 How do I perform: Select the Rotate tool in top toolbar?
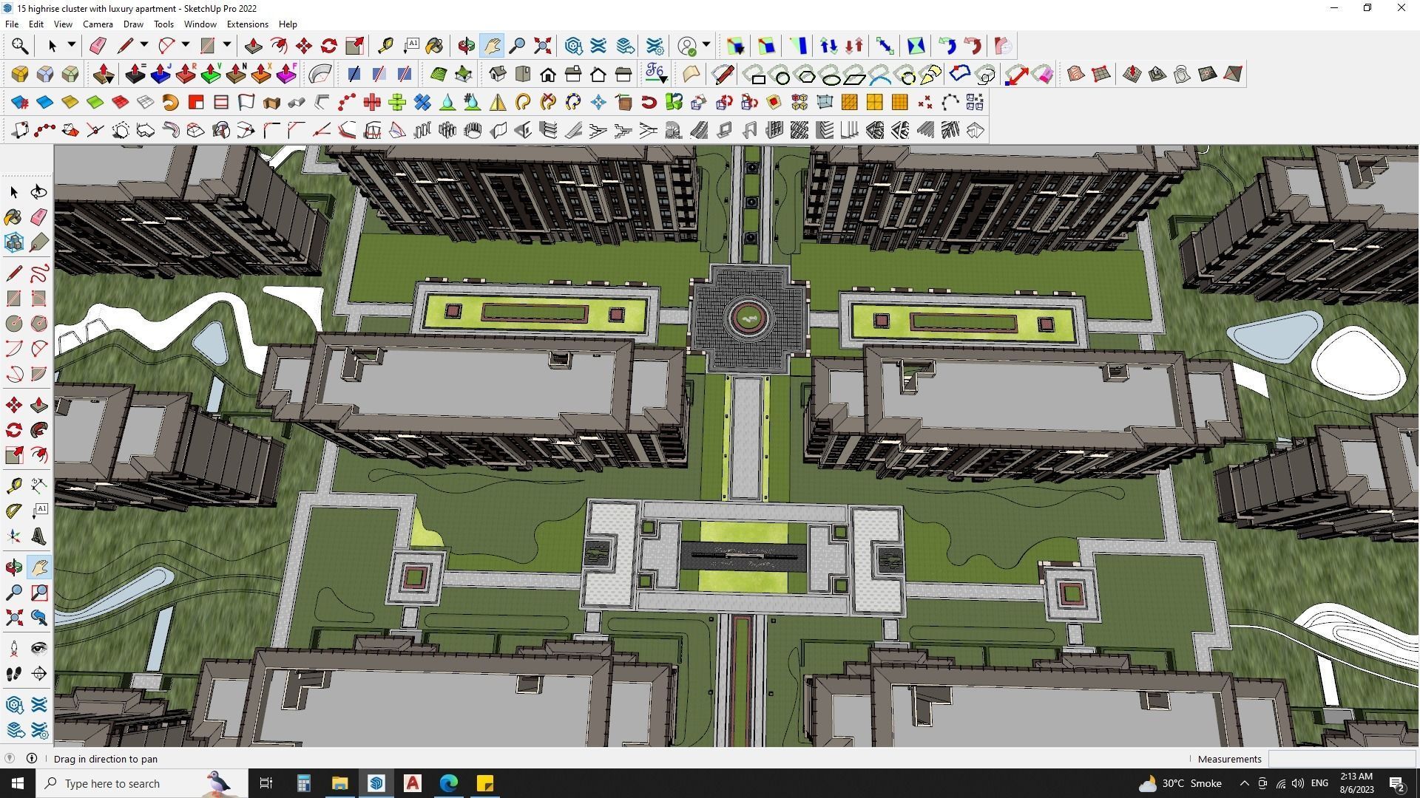(329, 46)
